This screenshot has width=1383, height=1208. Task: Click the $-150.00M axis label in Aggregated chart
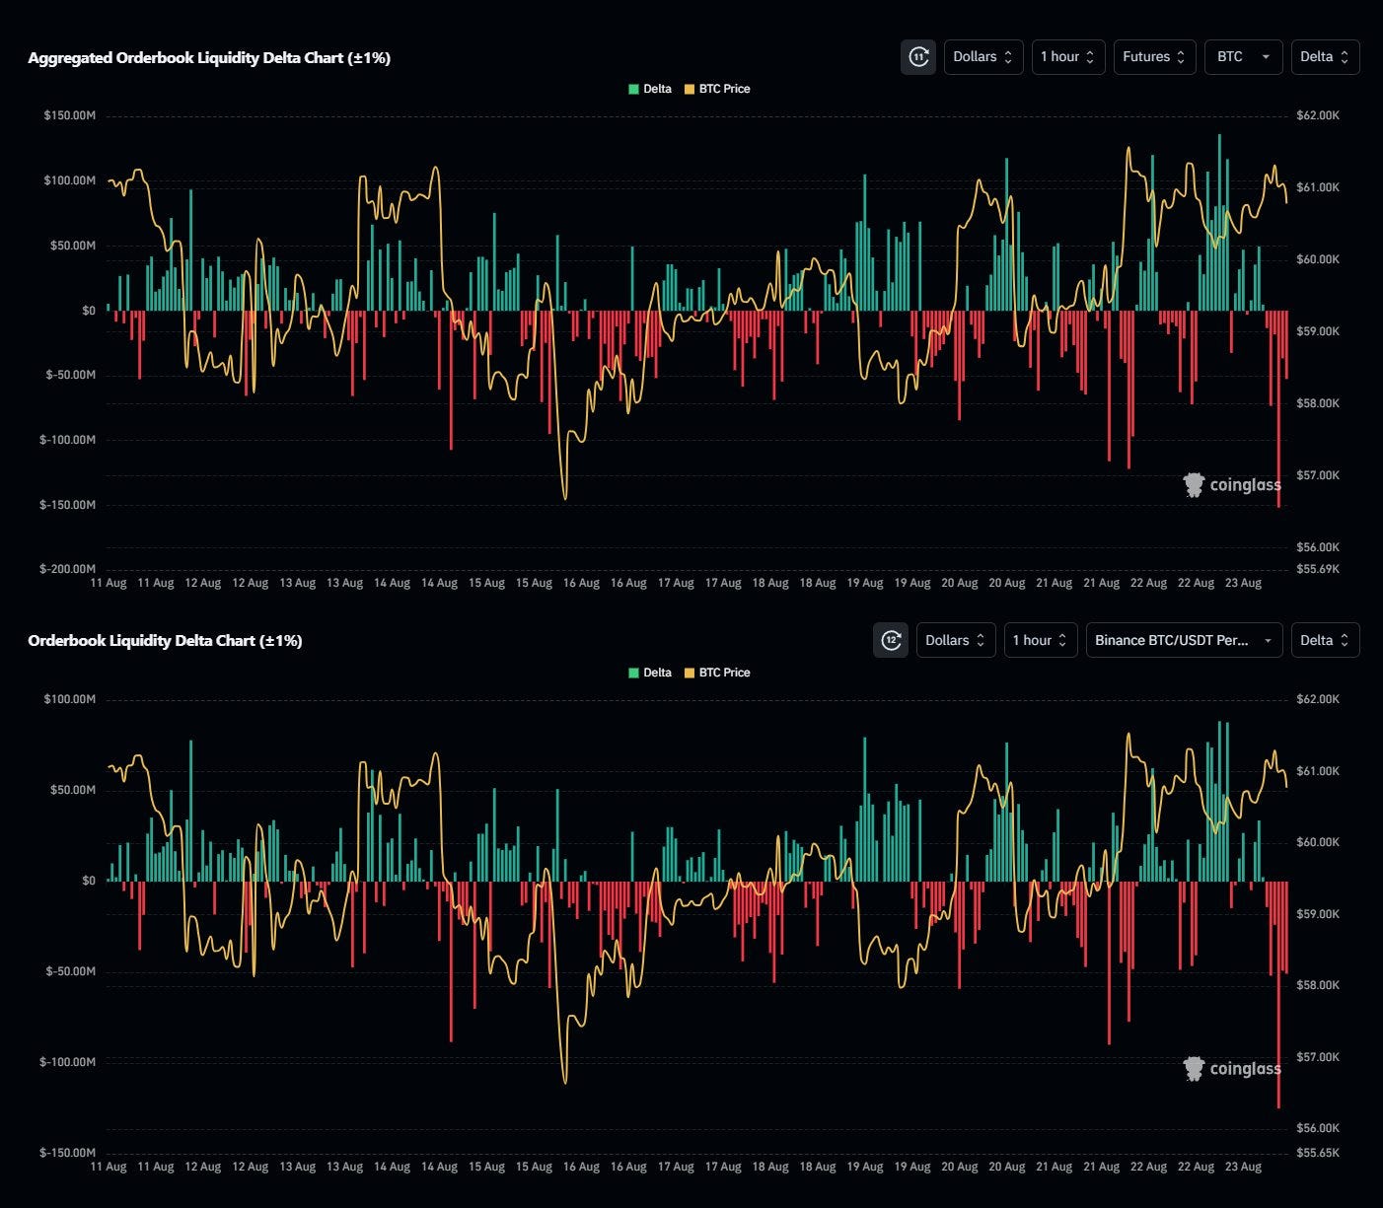(x=67, y=505)
